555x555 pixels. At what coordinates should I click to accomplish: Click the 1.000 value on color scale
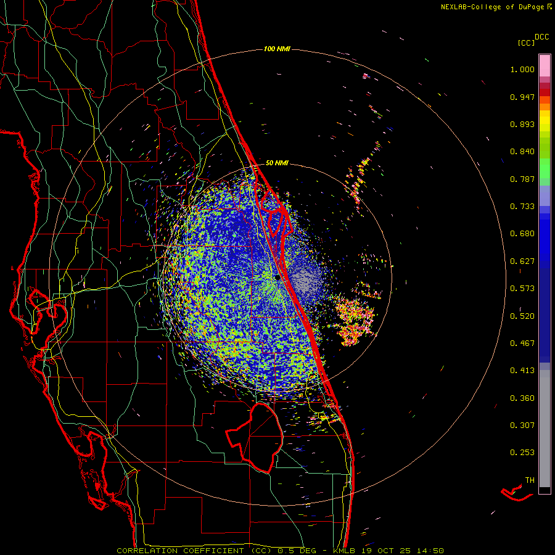(x=522, y=69)
